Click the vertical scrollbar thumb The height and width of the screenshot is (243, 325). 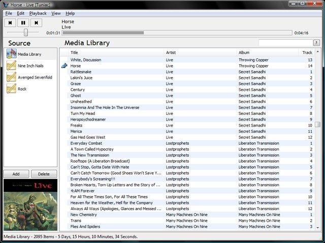[317, 125]
